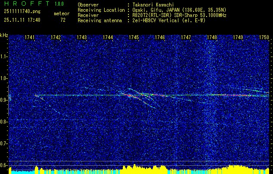Click the echo start point just after 1741

coord(36,95)
